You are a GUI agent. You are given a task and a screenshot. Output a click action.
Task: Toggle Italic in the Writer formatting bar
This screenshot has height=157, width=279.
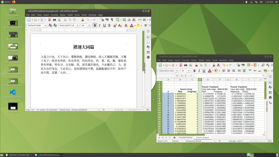tap(100, 25)
